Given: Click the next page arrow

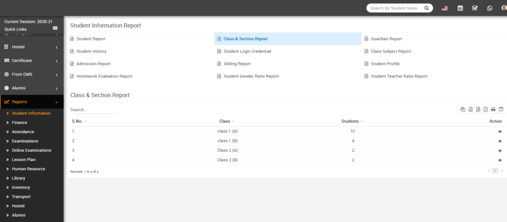Looking at the screenshot, I should coord(502,171).
